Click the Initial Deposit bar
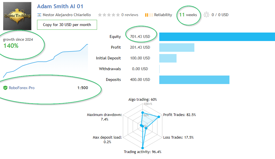The width and height of the screenshot is (275, 159). (168, 58)
